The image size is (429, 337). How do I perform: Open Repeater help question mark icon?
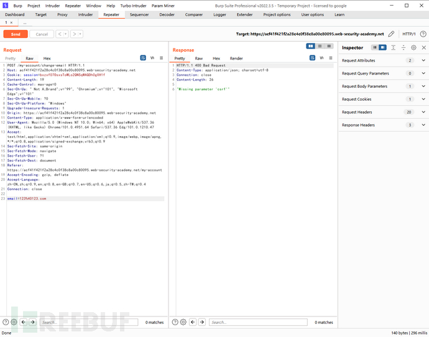422,34
